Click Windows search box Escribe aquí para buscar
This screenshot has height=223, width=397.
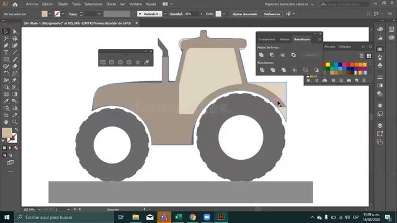tap(64, 217)
